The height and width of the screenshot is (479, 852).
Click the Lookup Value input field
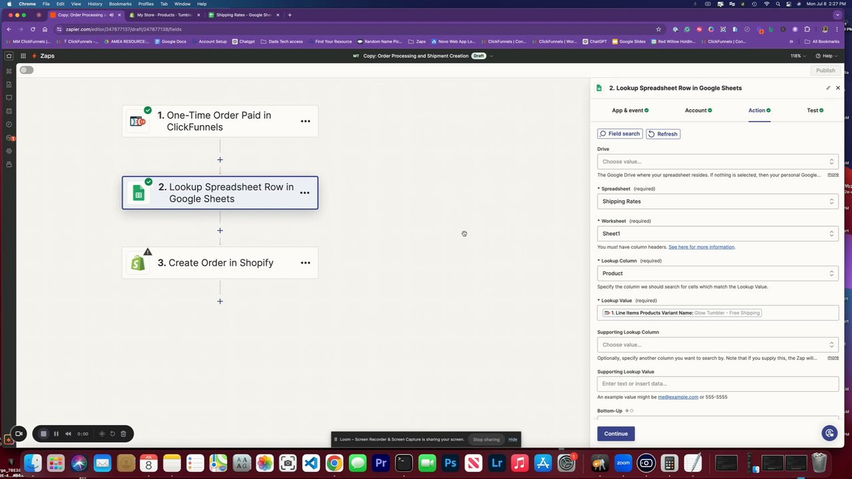[718, 313]
